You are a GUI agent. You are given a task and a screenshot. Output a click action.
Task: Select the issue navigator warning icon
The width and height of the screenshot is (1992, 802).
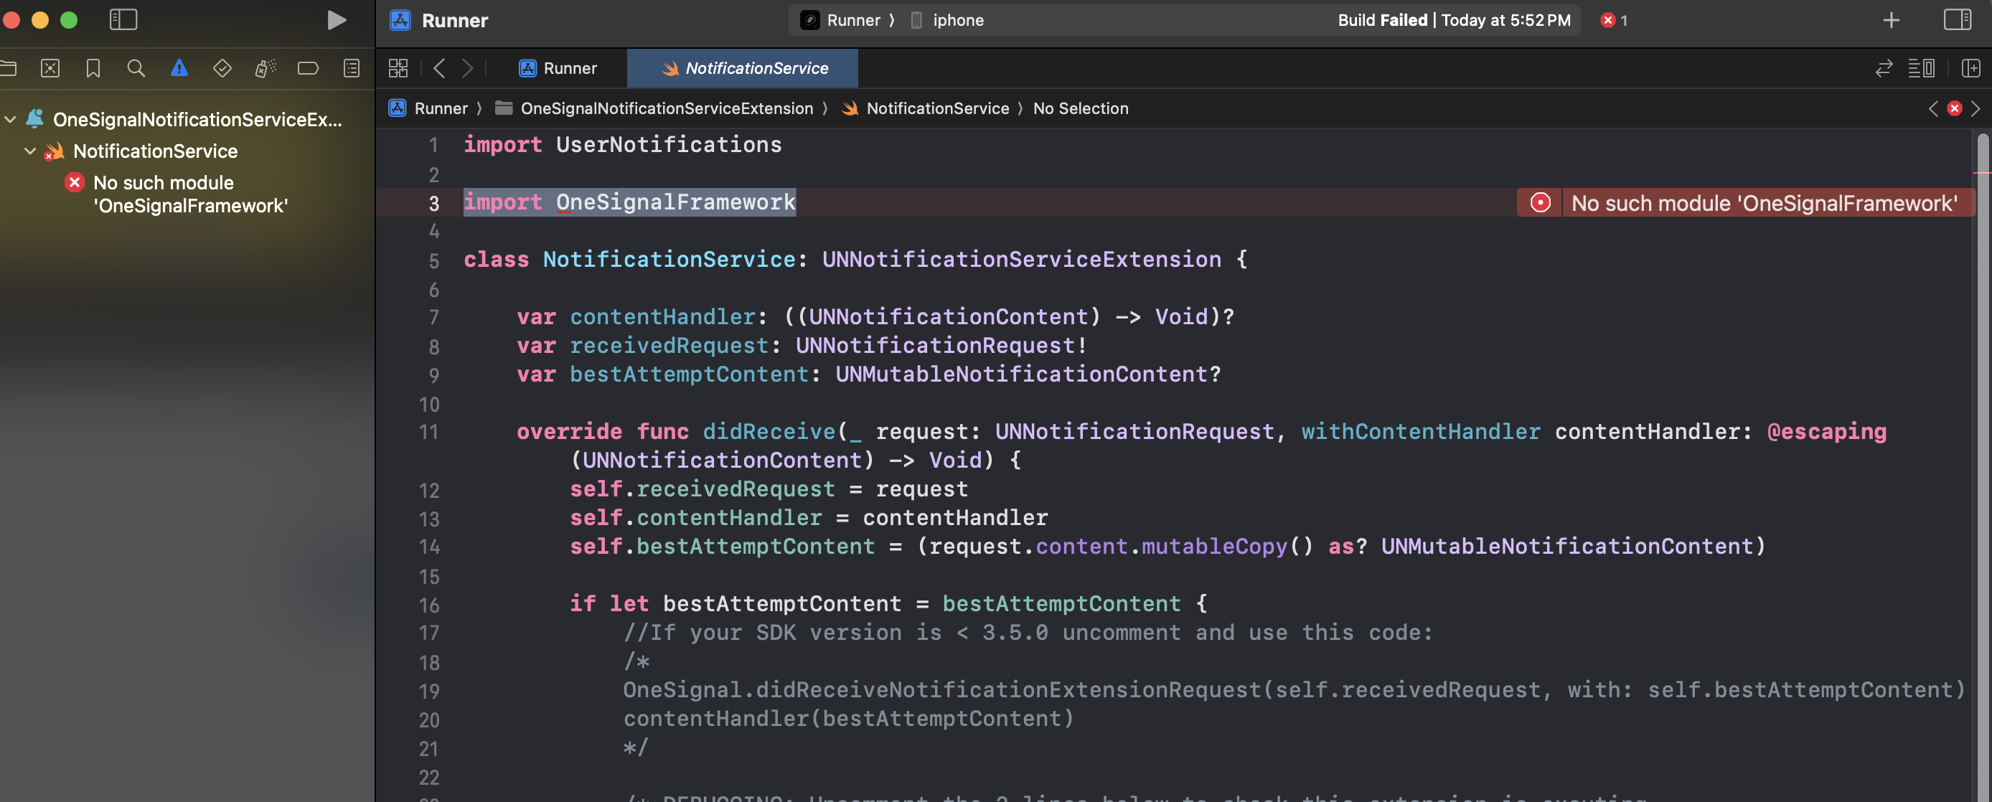click(x=179, y=68)
